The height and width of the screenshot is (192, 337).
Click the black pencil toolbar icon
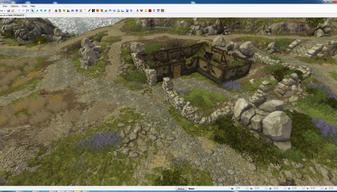[89, 11]
